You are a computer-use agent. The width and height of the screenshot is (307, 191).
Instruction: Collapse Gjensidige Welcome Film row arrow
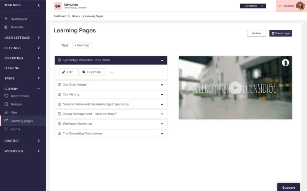point(162,61)
